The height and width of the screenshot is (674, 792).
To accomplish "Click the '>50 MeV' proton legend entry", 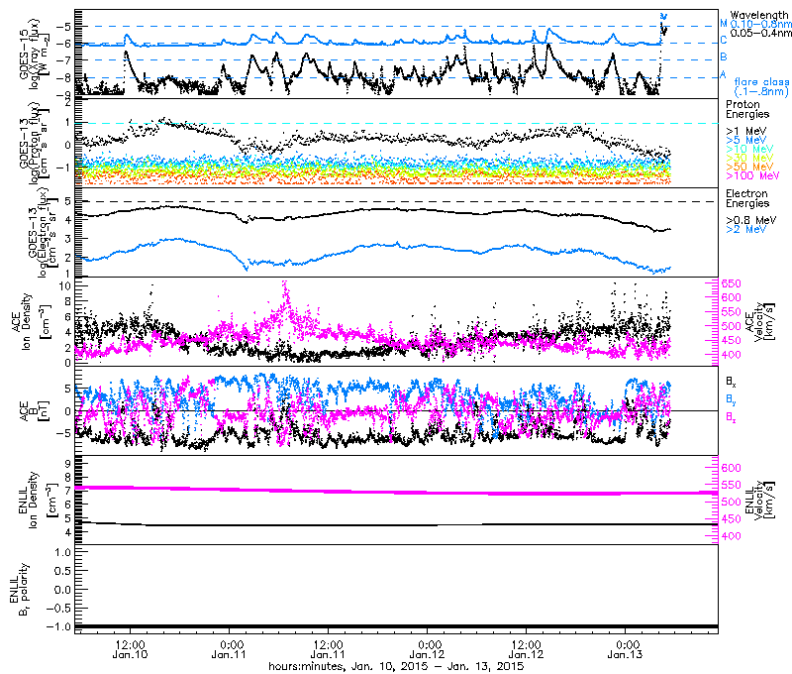I will tap(749, 167).
